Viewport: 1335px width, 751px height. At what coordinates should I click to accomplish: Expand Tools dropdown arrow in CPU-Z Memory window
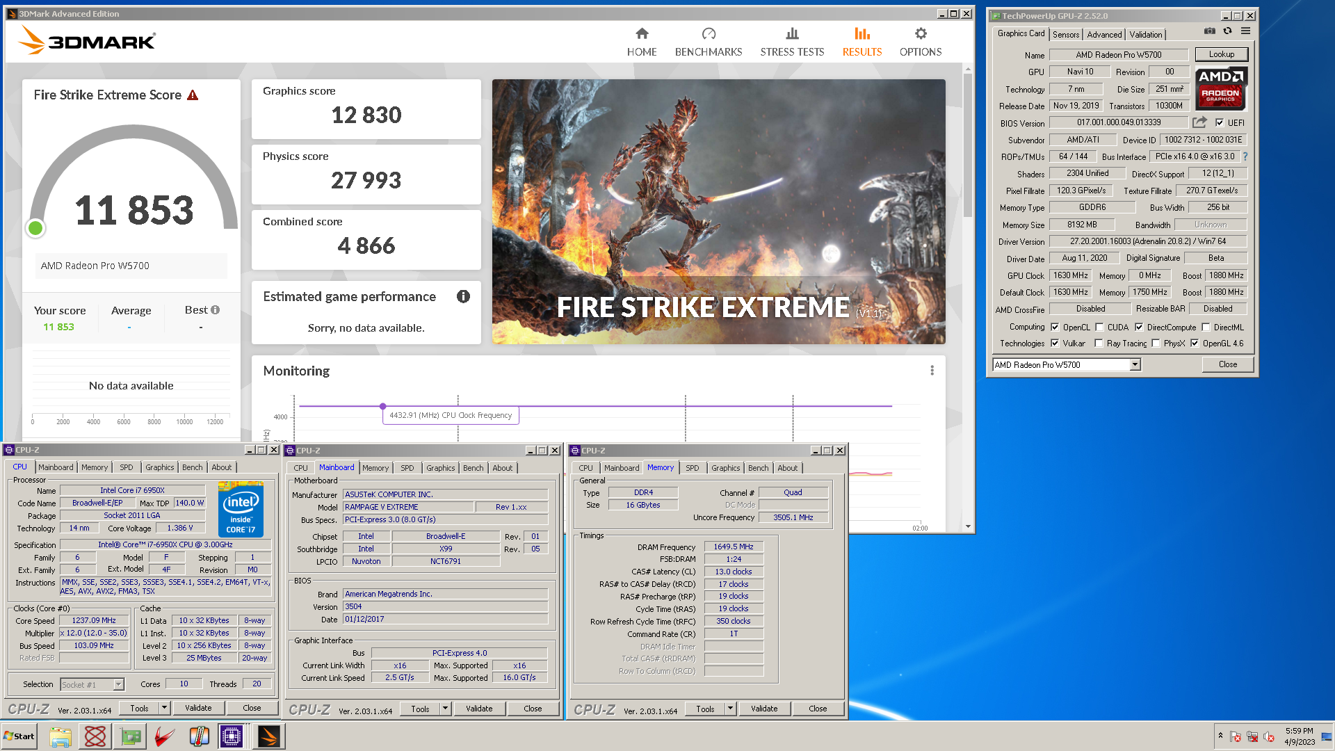tap(731, 709)
